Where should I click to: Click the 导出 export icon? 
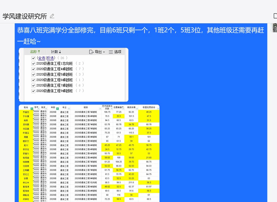91,52
